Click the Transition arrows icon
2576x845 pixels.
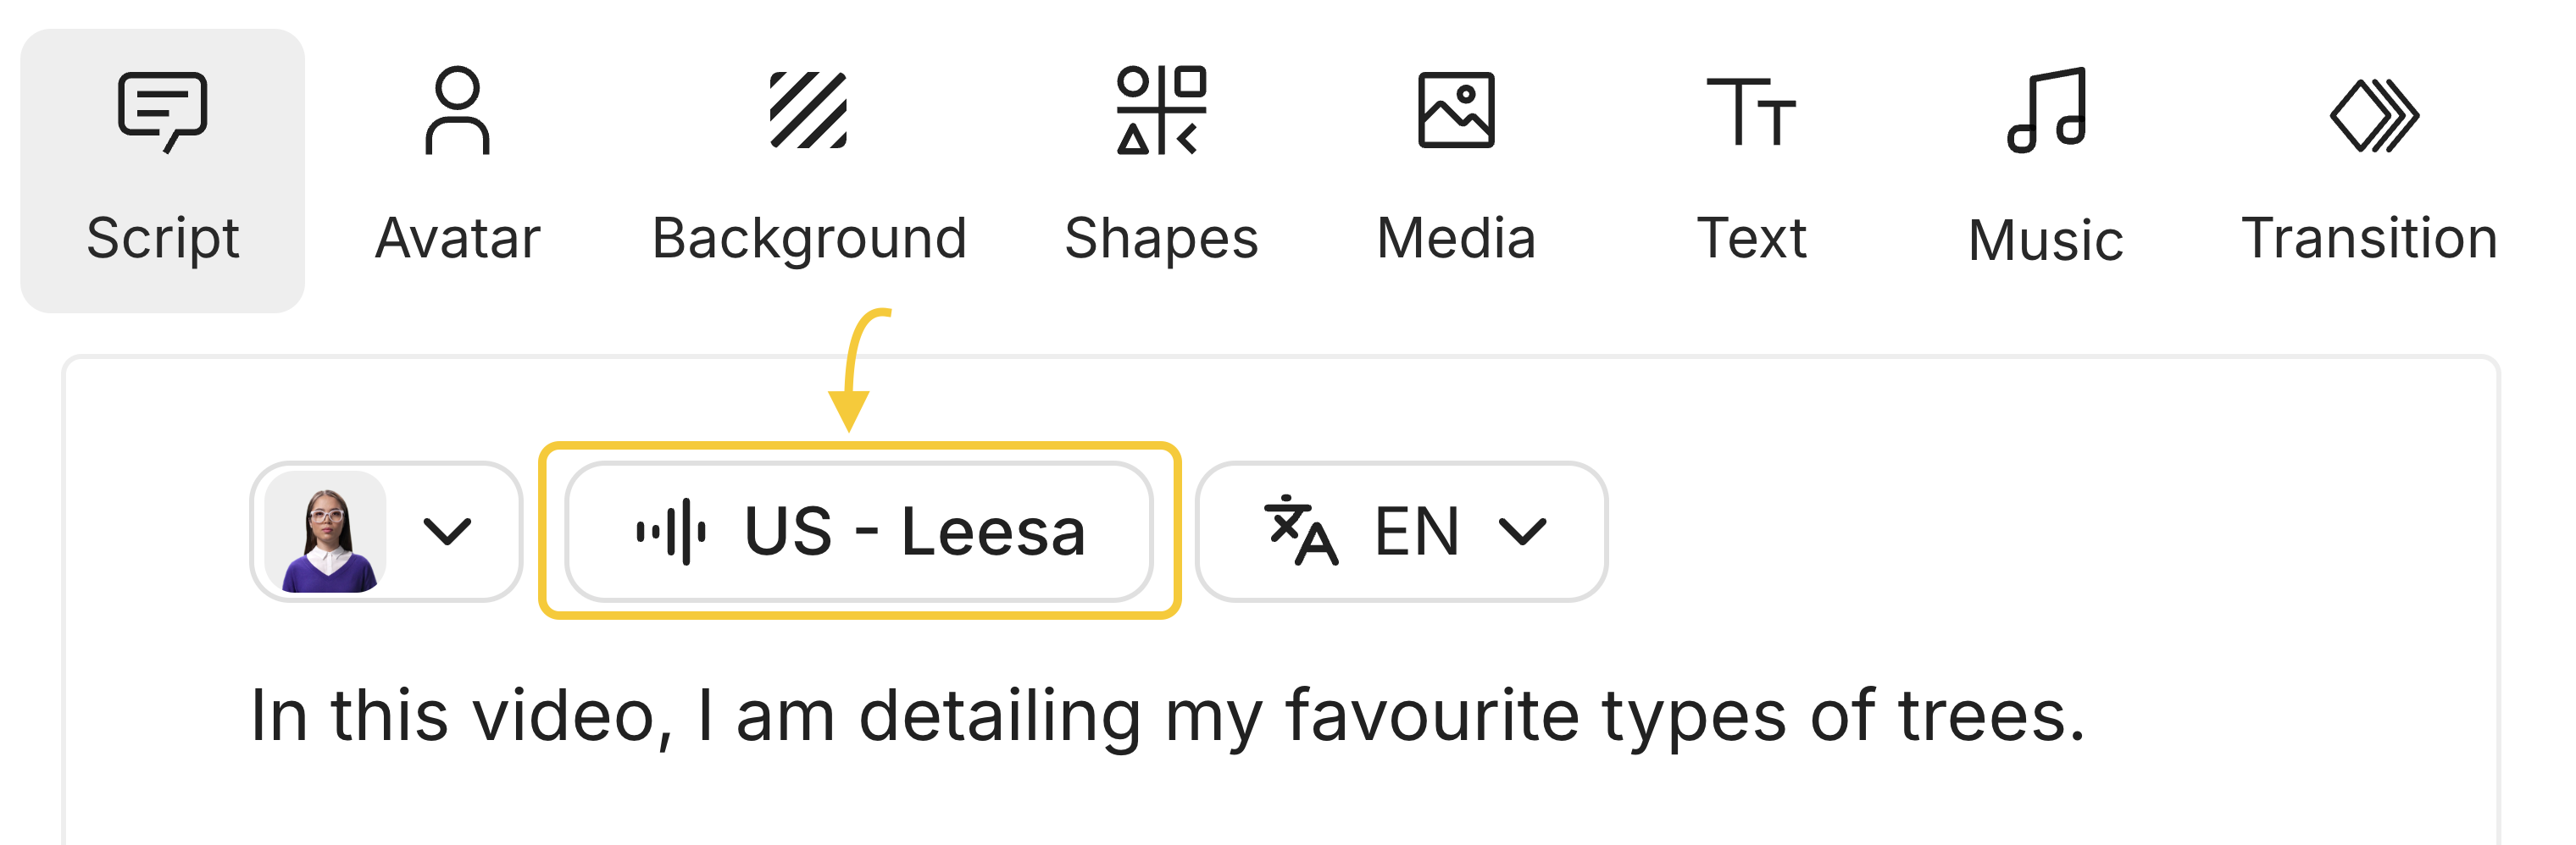pyautogui.click(x=2373, y=116)
